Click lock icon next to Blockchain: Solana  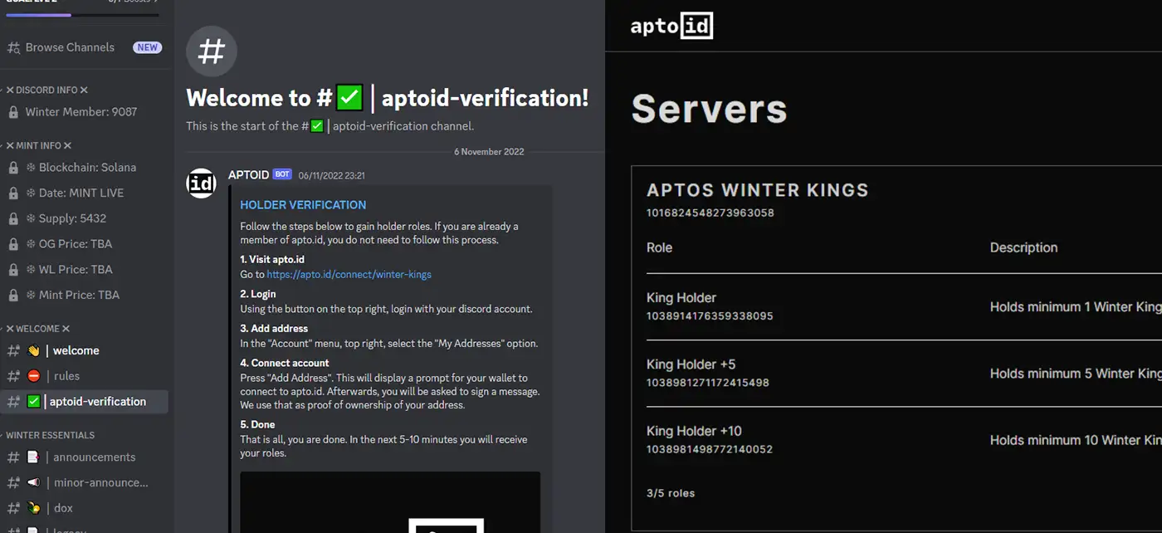[x=13, y=168]
